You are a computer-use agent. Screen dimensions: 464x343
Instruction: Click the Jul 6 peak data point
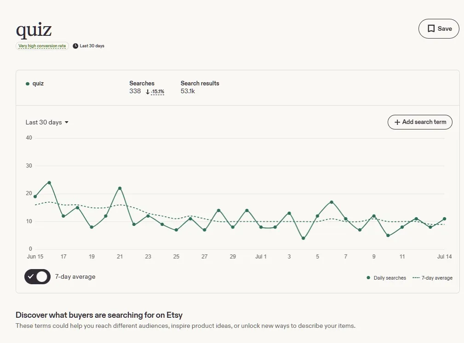[332, 202]
